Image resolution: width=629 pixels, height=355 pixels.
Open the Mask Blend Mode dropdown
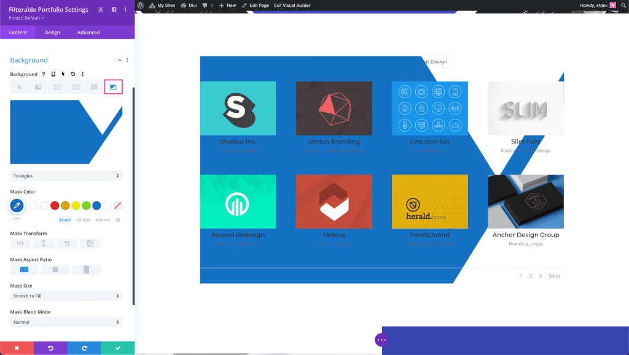[x=66, y=322]
